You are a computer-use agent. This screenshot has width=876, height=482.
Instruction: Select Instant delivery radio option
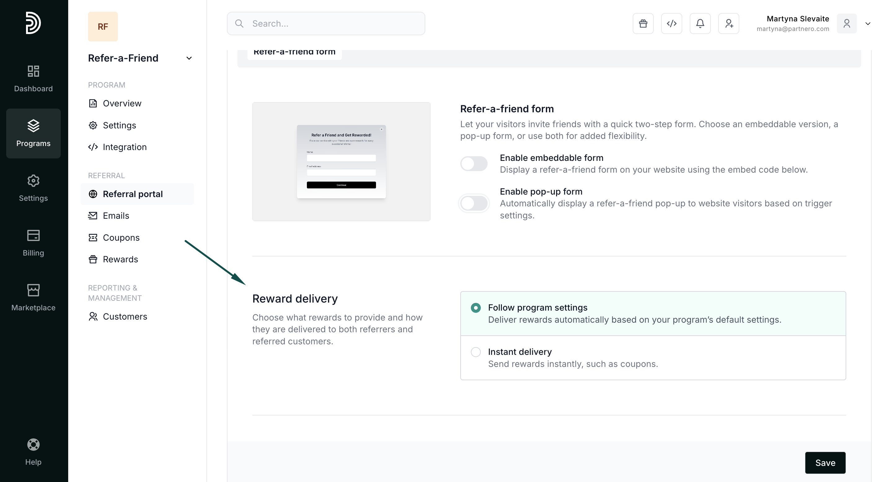[x=476, y=352]
